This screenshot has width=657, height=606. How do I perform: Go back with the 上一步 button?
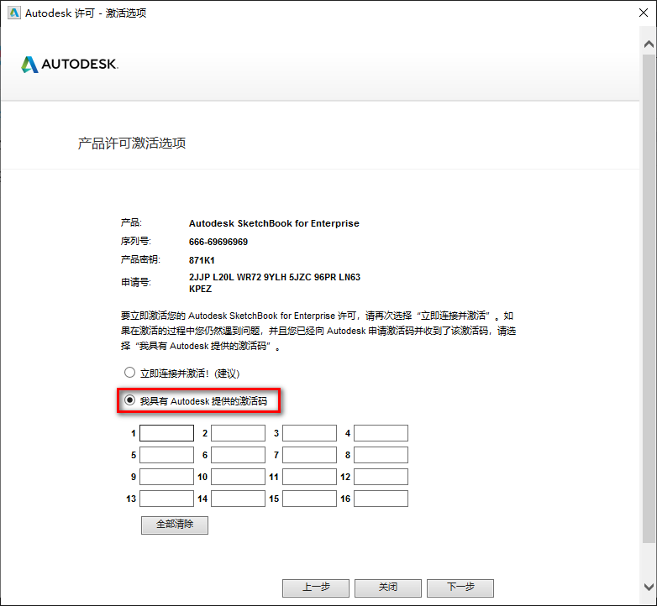click(315, 588)
